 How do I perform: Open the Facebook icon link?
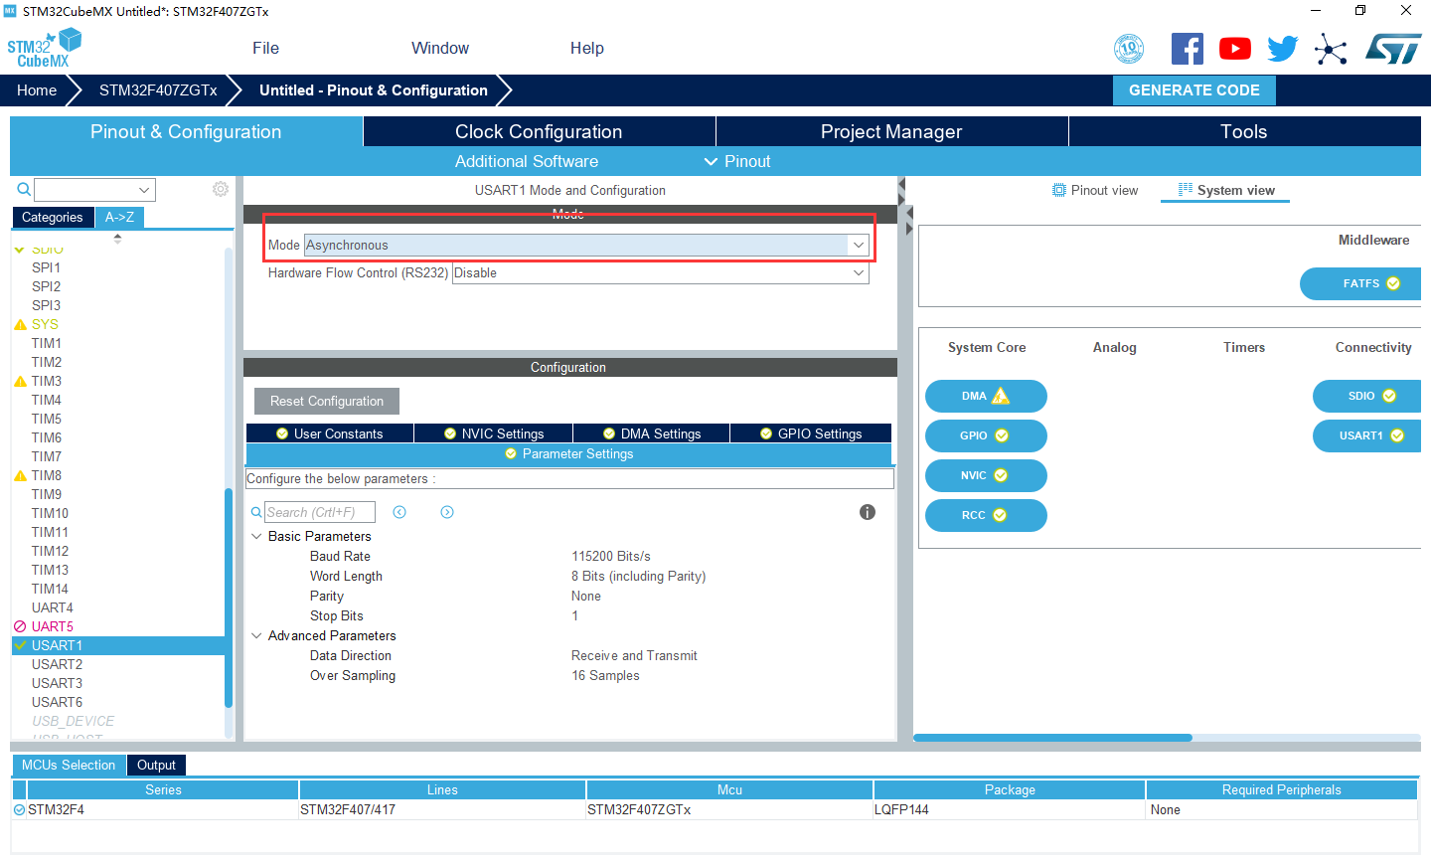coord(1188,49)
